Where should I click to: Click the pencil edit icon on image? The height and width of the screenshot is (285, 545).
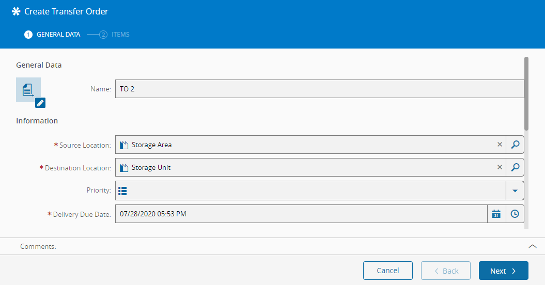[40, 103]
